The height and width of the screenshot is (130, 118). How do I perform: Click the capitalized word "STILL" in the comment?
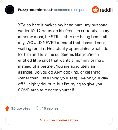pos(57,37)
